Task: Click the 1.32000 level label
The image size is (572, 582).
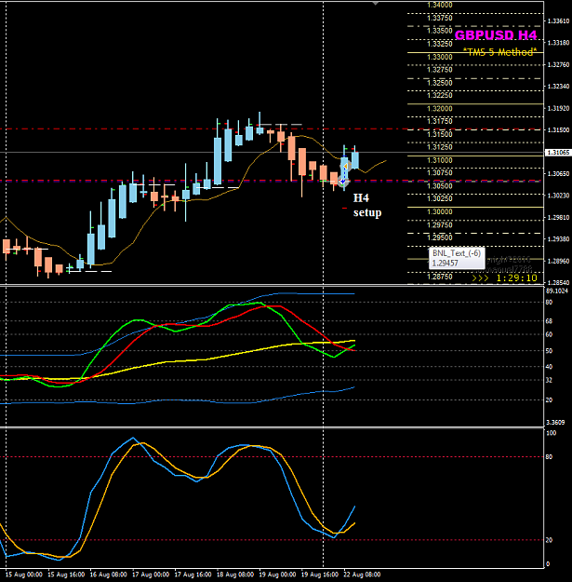Action: pyautogui.click(x=440, y=109)
